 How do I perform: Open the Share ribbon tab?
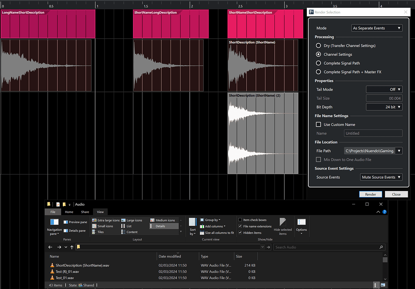85,212
